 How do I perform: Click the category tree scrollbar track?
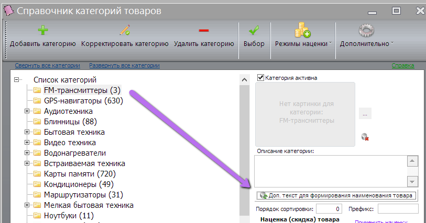coord(244,151)
